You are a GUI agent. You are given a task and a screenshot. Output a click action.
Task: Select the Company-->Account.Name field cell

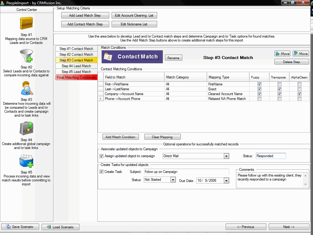point(134,94)
